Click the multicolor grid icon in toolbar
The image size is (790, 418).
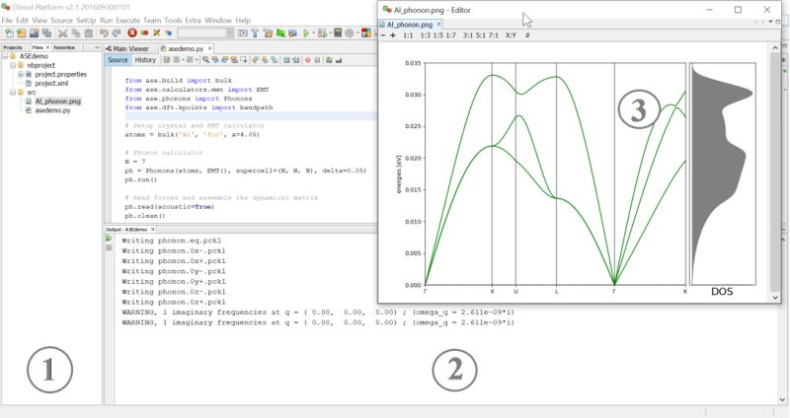[x=366, y=34]
